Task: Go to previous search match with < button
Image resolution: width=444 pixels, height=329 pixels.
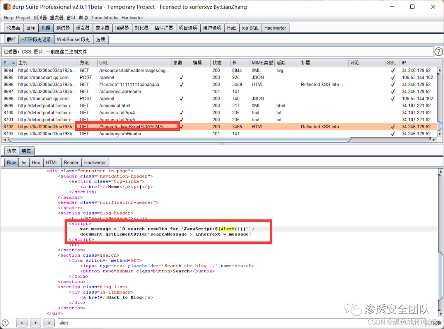Action: coord(22,323)
